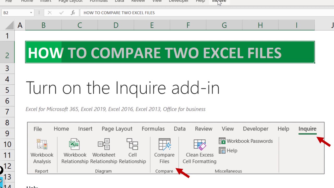Image resolution: width=334 pixels, height=188 pixels.
Task: Click the Select All corner triangle
Action: pos(10,25)
